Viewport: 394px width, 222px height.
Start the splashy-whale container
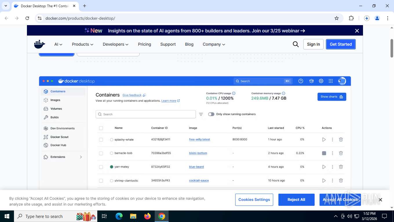324,140
